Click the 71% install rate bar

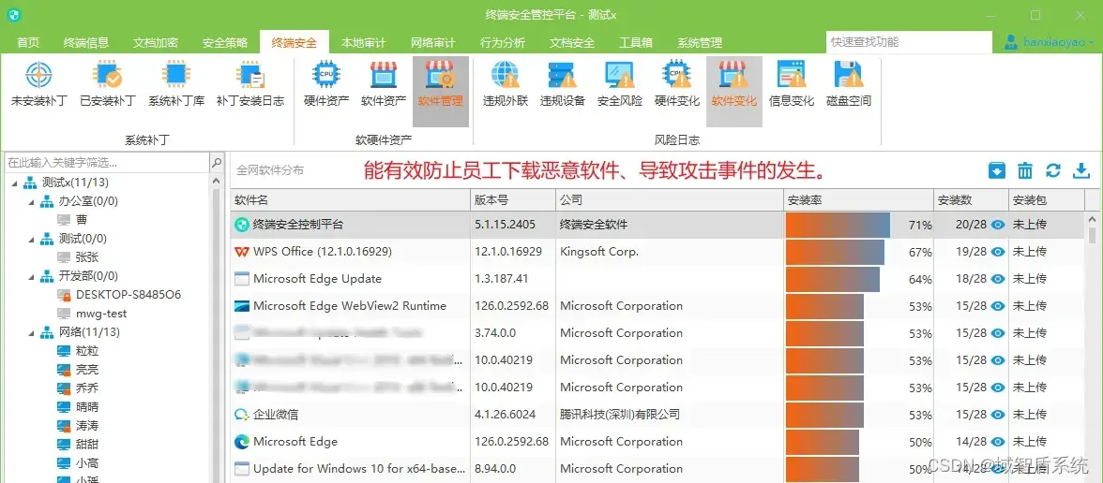(838, 225)
